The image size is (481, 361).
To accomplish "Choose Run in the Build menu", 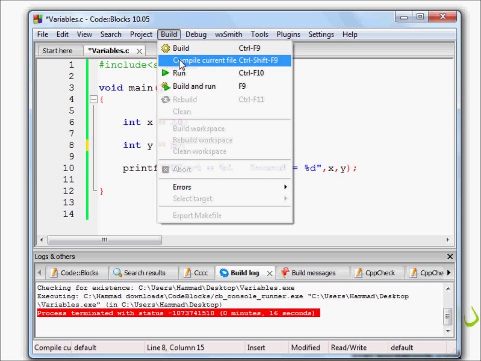I will click(224, 73).
